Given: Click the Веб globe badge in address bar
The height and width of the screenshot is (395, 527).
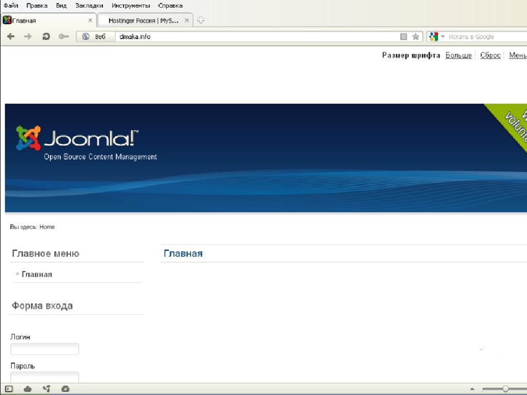Looking at the screenshot, I should [95, 37].
